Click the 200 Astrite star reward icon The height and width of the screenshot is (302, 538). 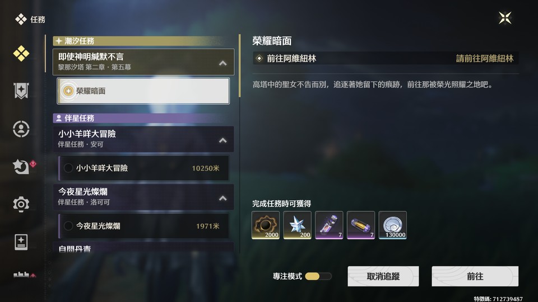click(298, 225)
